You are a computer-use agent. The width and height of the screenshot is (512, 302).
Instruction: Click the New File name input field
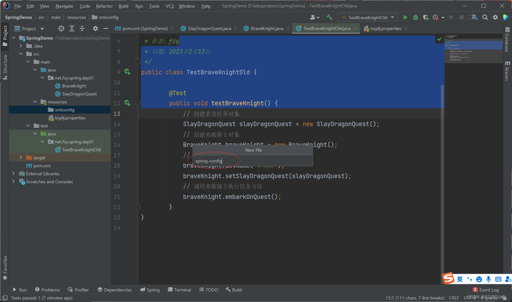click(x=253, y=161)
